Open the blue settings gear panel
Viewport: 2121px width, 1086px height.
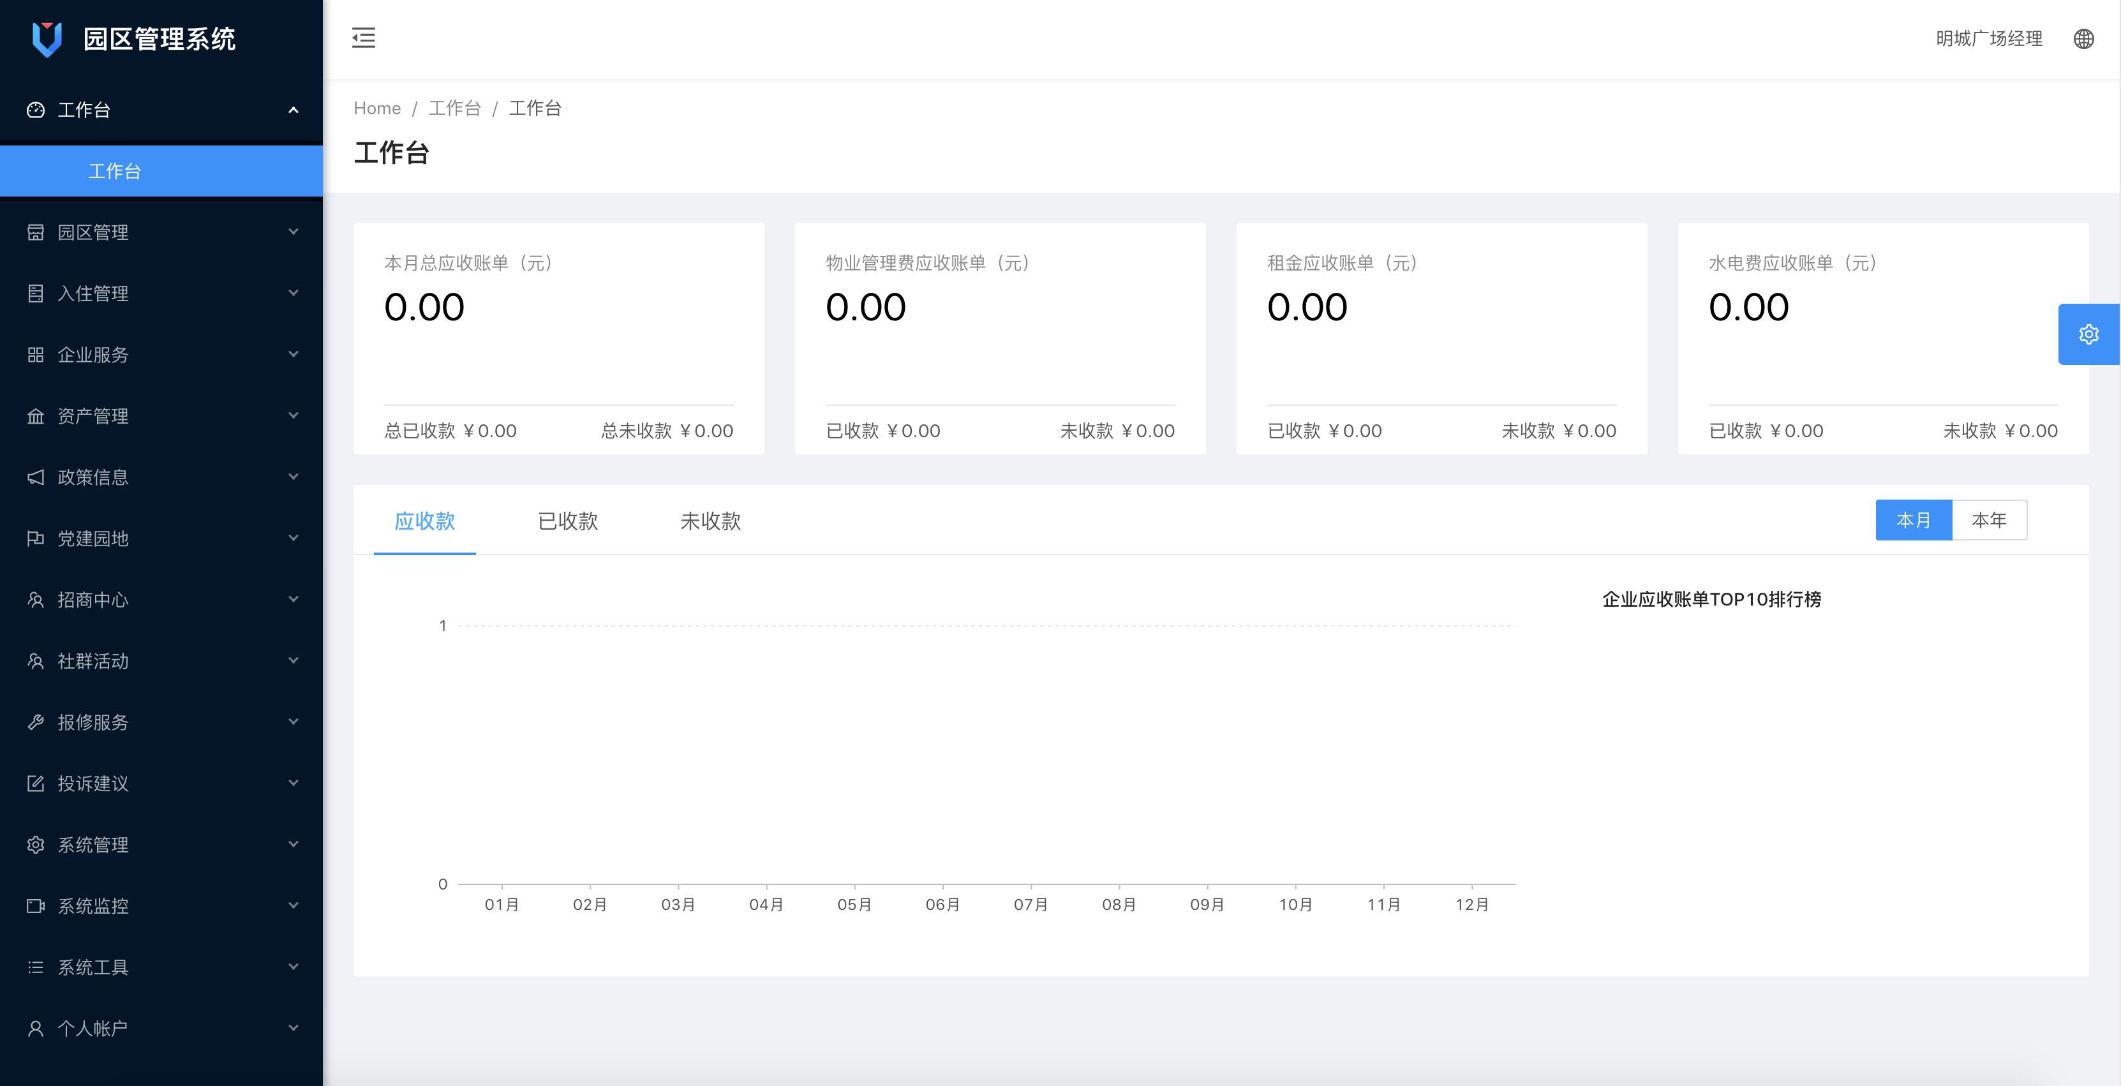click(x=2089, y=334)
